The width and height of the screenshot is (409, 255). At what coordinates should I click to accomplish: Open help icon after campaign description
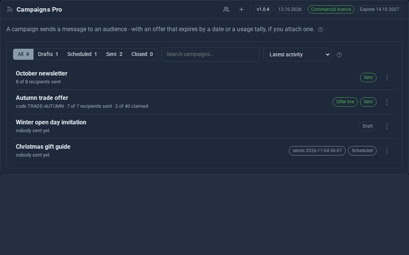pos(320,30)
